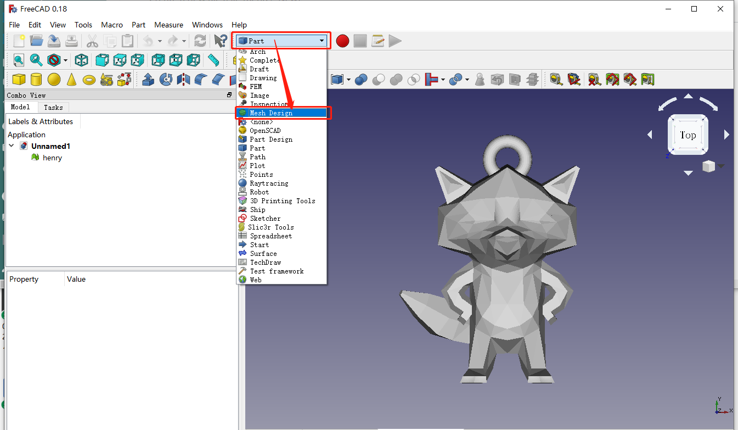Click the Extrude tool icon
The width and height of the screenshot is (738, 430).
point(148,79)
